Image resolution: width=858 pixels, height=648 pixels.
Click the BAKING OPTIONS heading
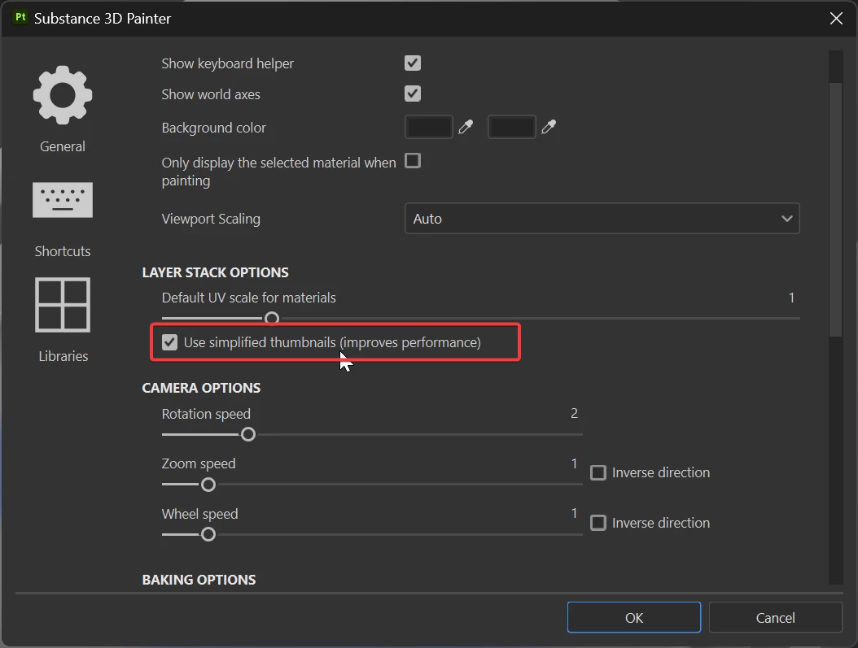199,580
